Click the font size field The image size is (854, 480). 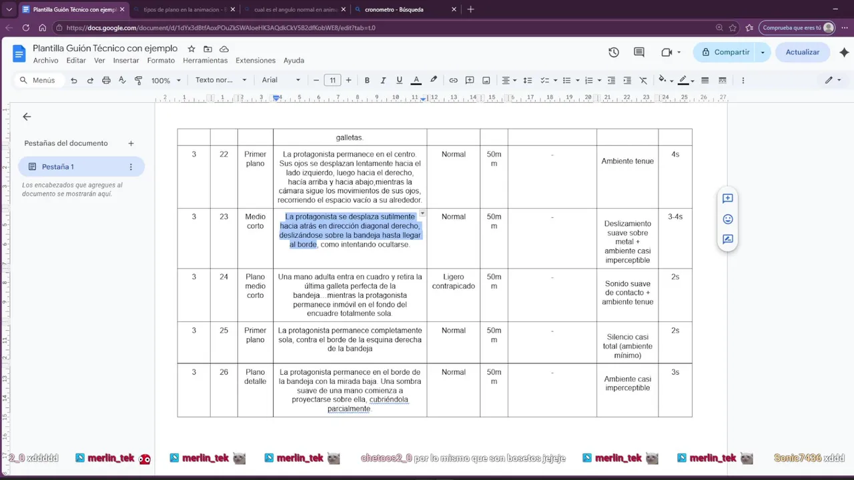332,80
